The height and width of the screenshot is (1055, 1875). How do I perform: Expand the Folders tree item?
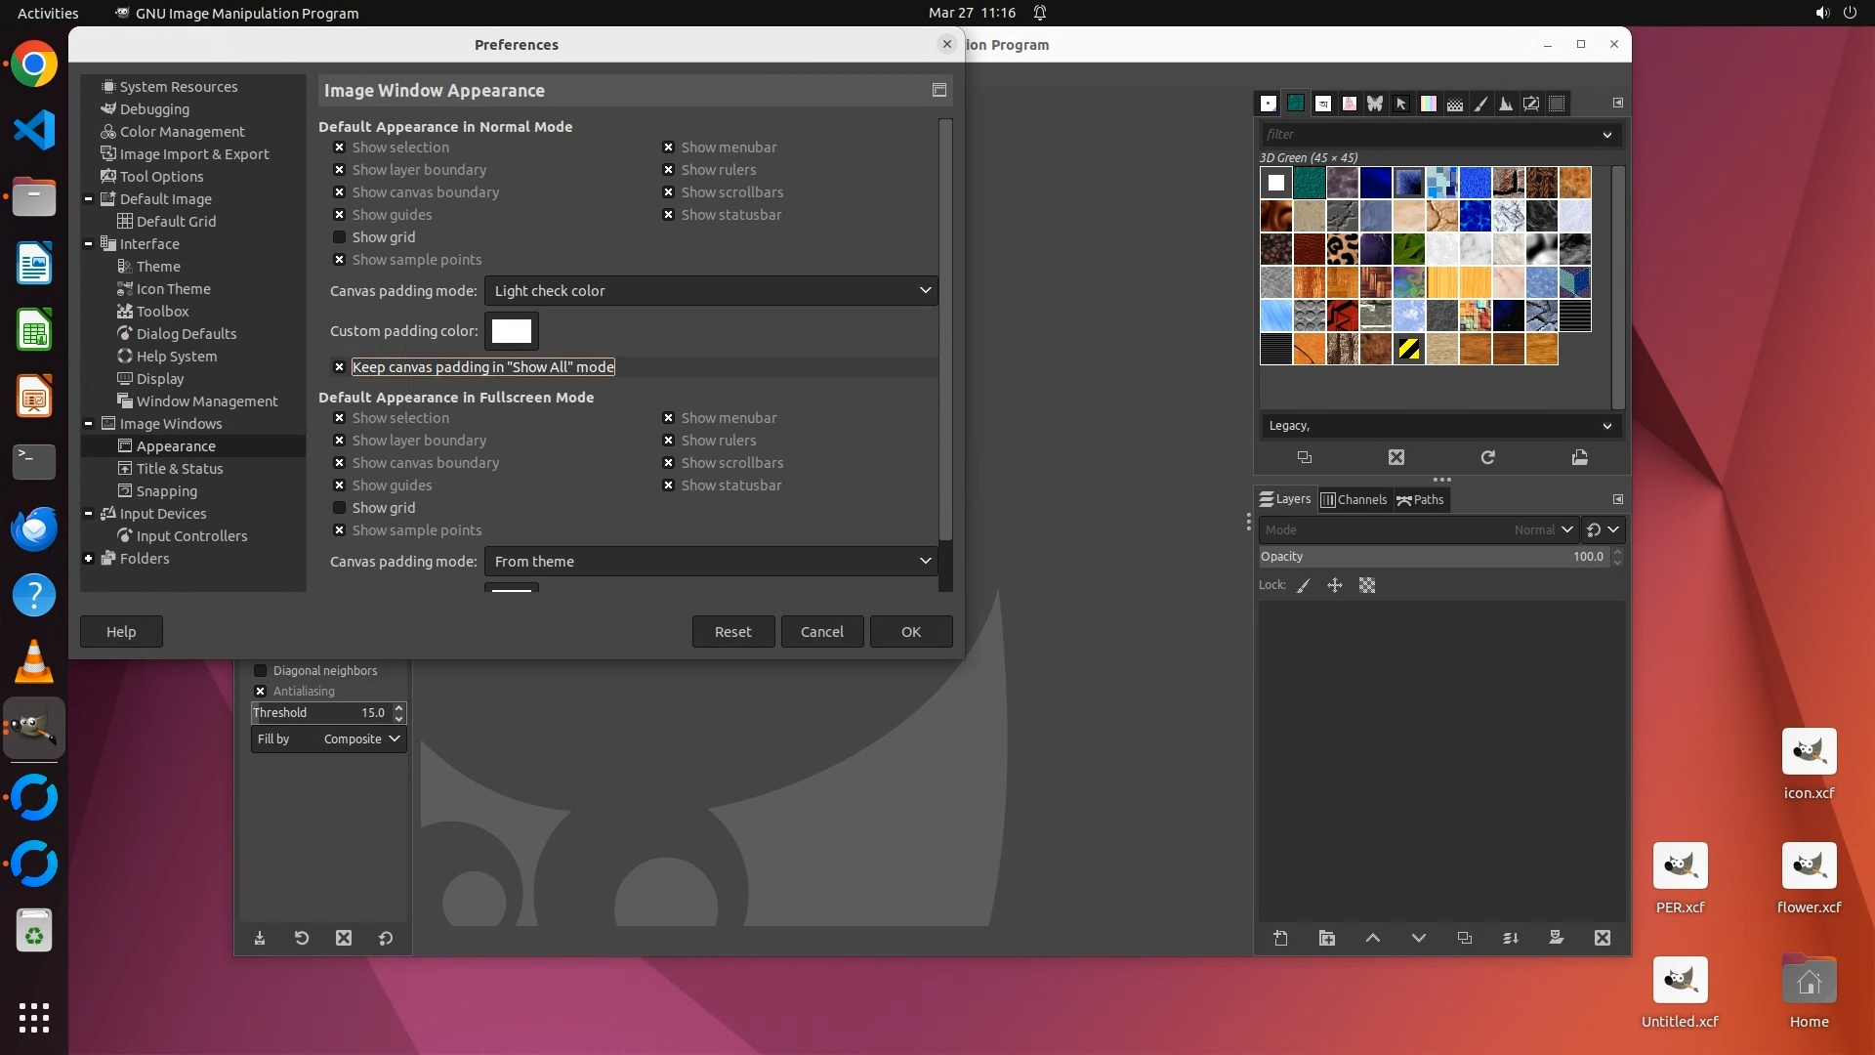(x=89, y=559)
